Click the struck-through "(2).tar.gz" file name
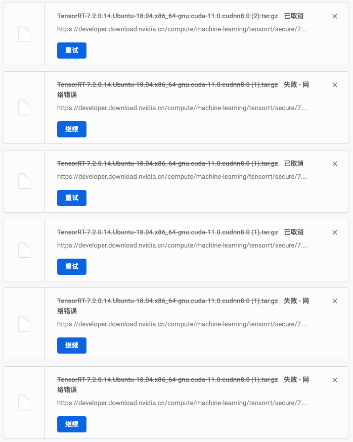The height and width of the screenshot is (442, 353). point(167,16)
